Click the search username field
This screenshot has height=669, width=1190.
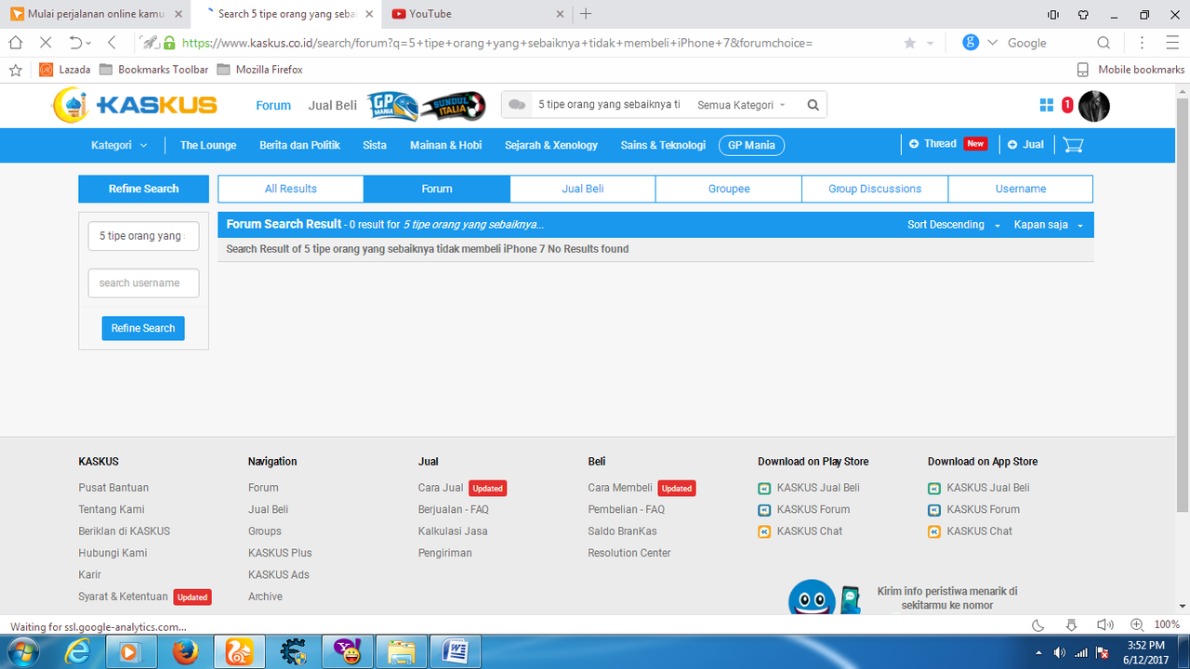click(x=143, y=283)
